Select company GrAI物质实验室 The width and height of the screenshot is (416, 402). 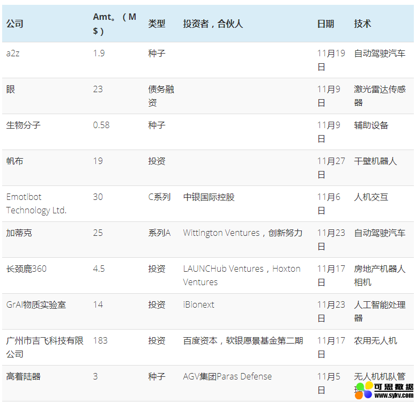(36, 304)
